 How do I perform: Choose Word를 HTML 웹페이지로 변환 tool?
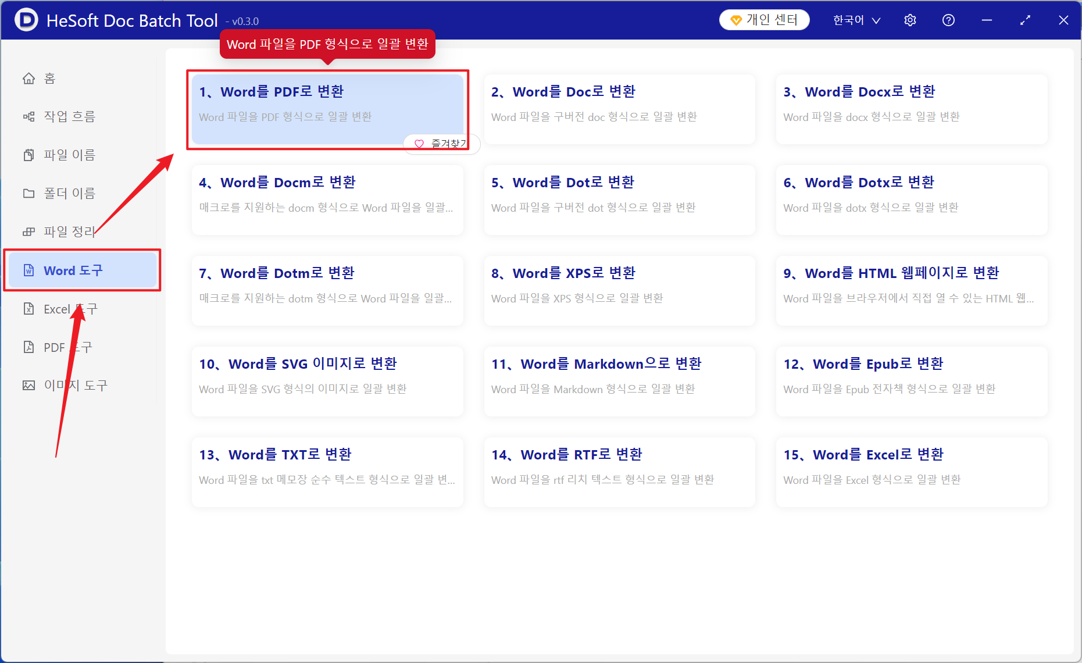coord(912,291)
